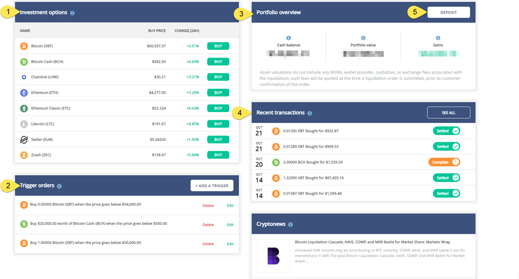Click coin icon of 0.01200 XBT transaction
Screen dimensions: 519x279
coord(276,131)
